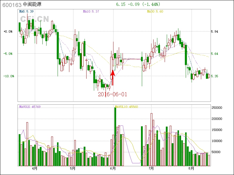
Task: Click the stock name 中闽能源
Action: click(x=32, y=5)
